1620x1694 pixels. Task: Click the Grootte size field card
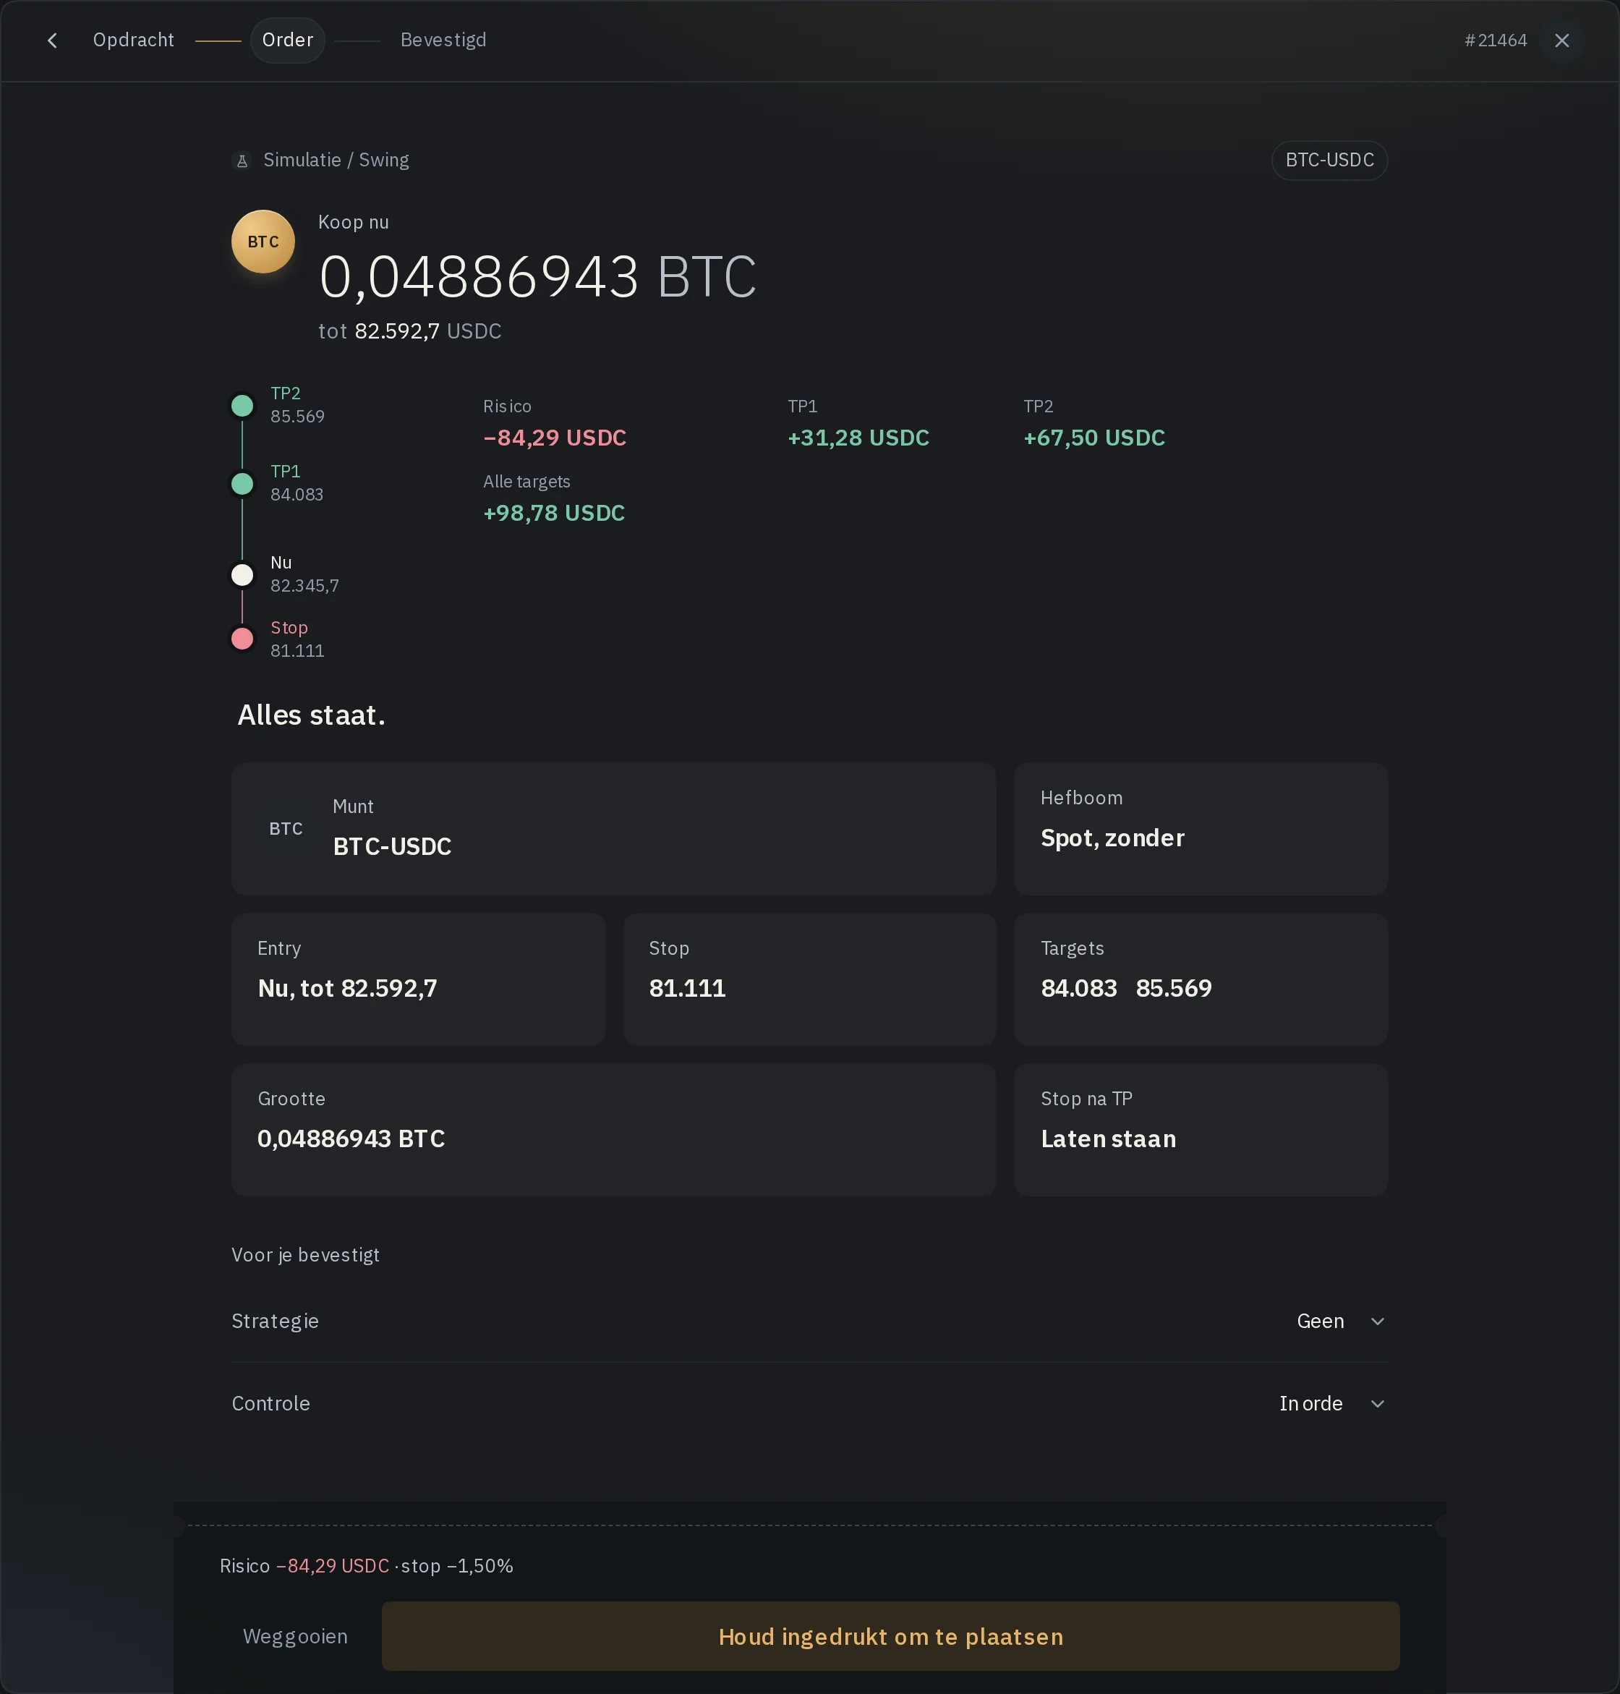tap(613, 1130)
